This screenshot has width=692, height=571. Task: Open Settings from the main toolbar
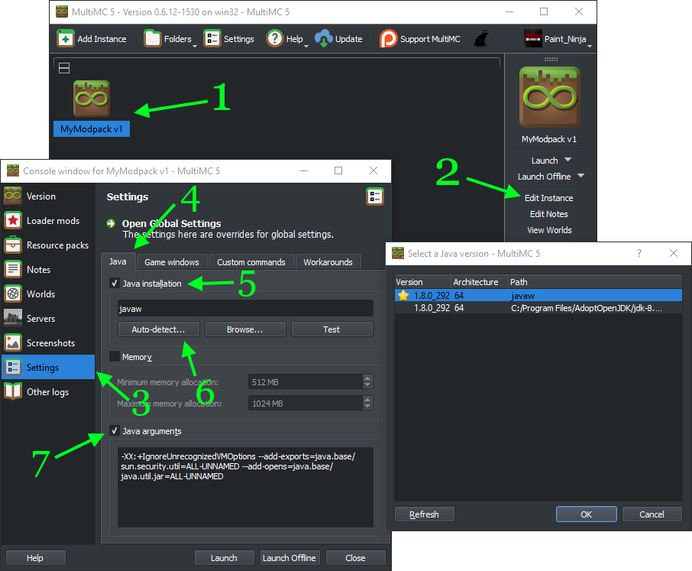pyautogui.click(x=228, y=39)
